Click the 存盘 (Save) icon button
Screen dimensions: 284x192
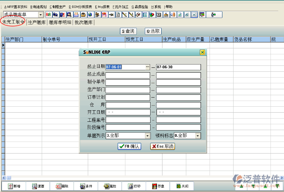pyautogui.click(x=158, y=186)
